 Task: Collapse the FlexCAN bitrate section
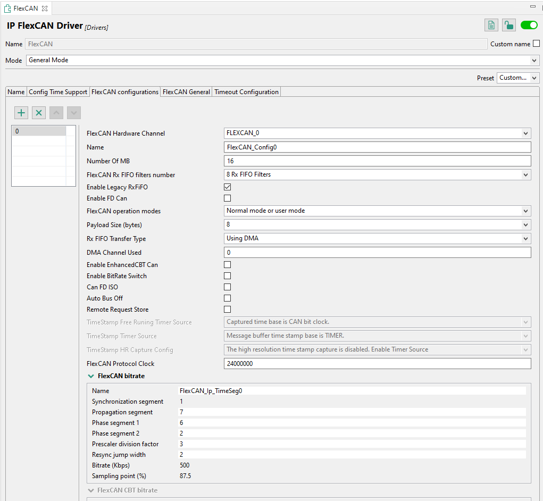[x=91, y=376]
